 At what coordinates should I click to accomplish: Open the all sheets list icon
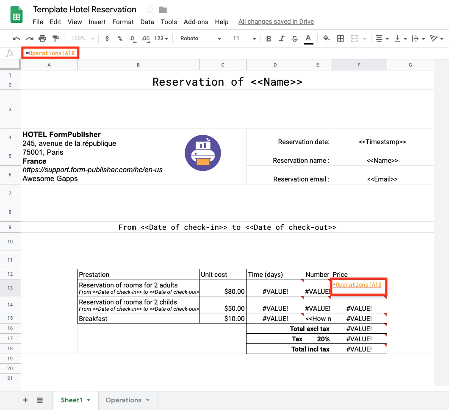(40, 400)
